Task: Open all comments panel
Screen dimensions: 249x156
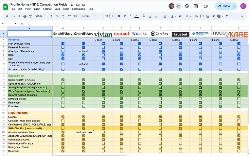Action: pos(196,6)
